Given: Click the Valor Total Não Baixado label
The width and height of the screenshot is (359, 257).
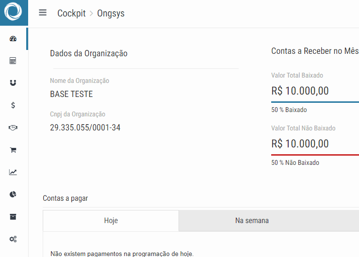Looking at the screenshot, I should point(303,128).
